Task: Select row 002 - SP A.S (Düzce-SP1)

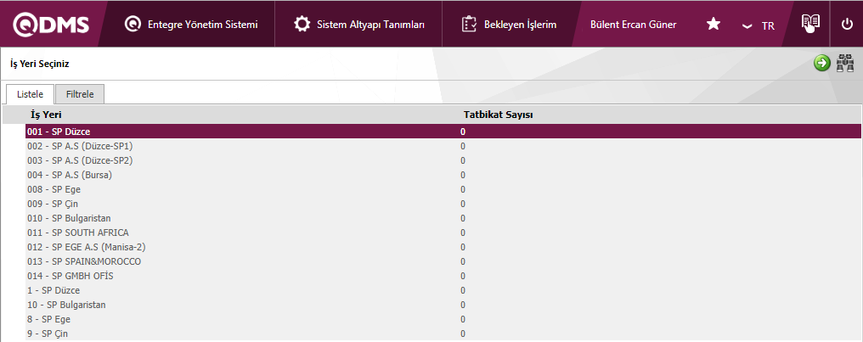Action: pos(443,146)
